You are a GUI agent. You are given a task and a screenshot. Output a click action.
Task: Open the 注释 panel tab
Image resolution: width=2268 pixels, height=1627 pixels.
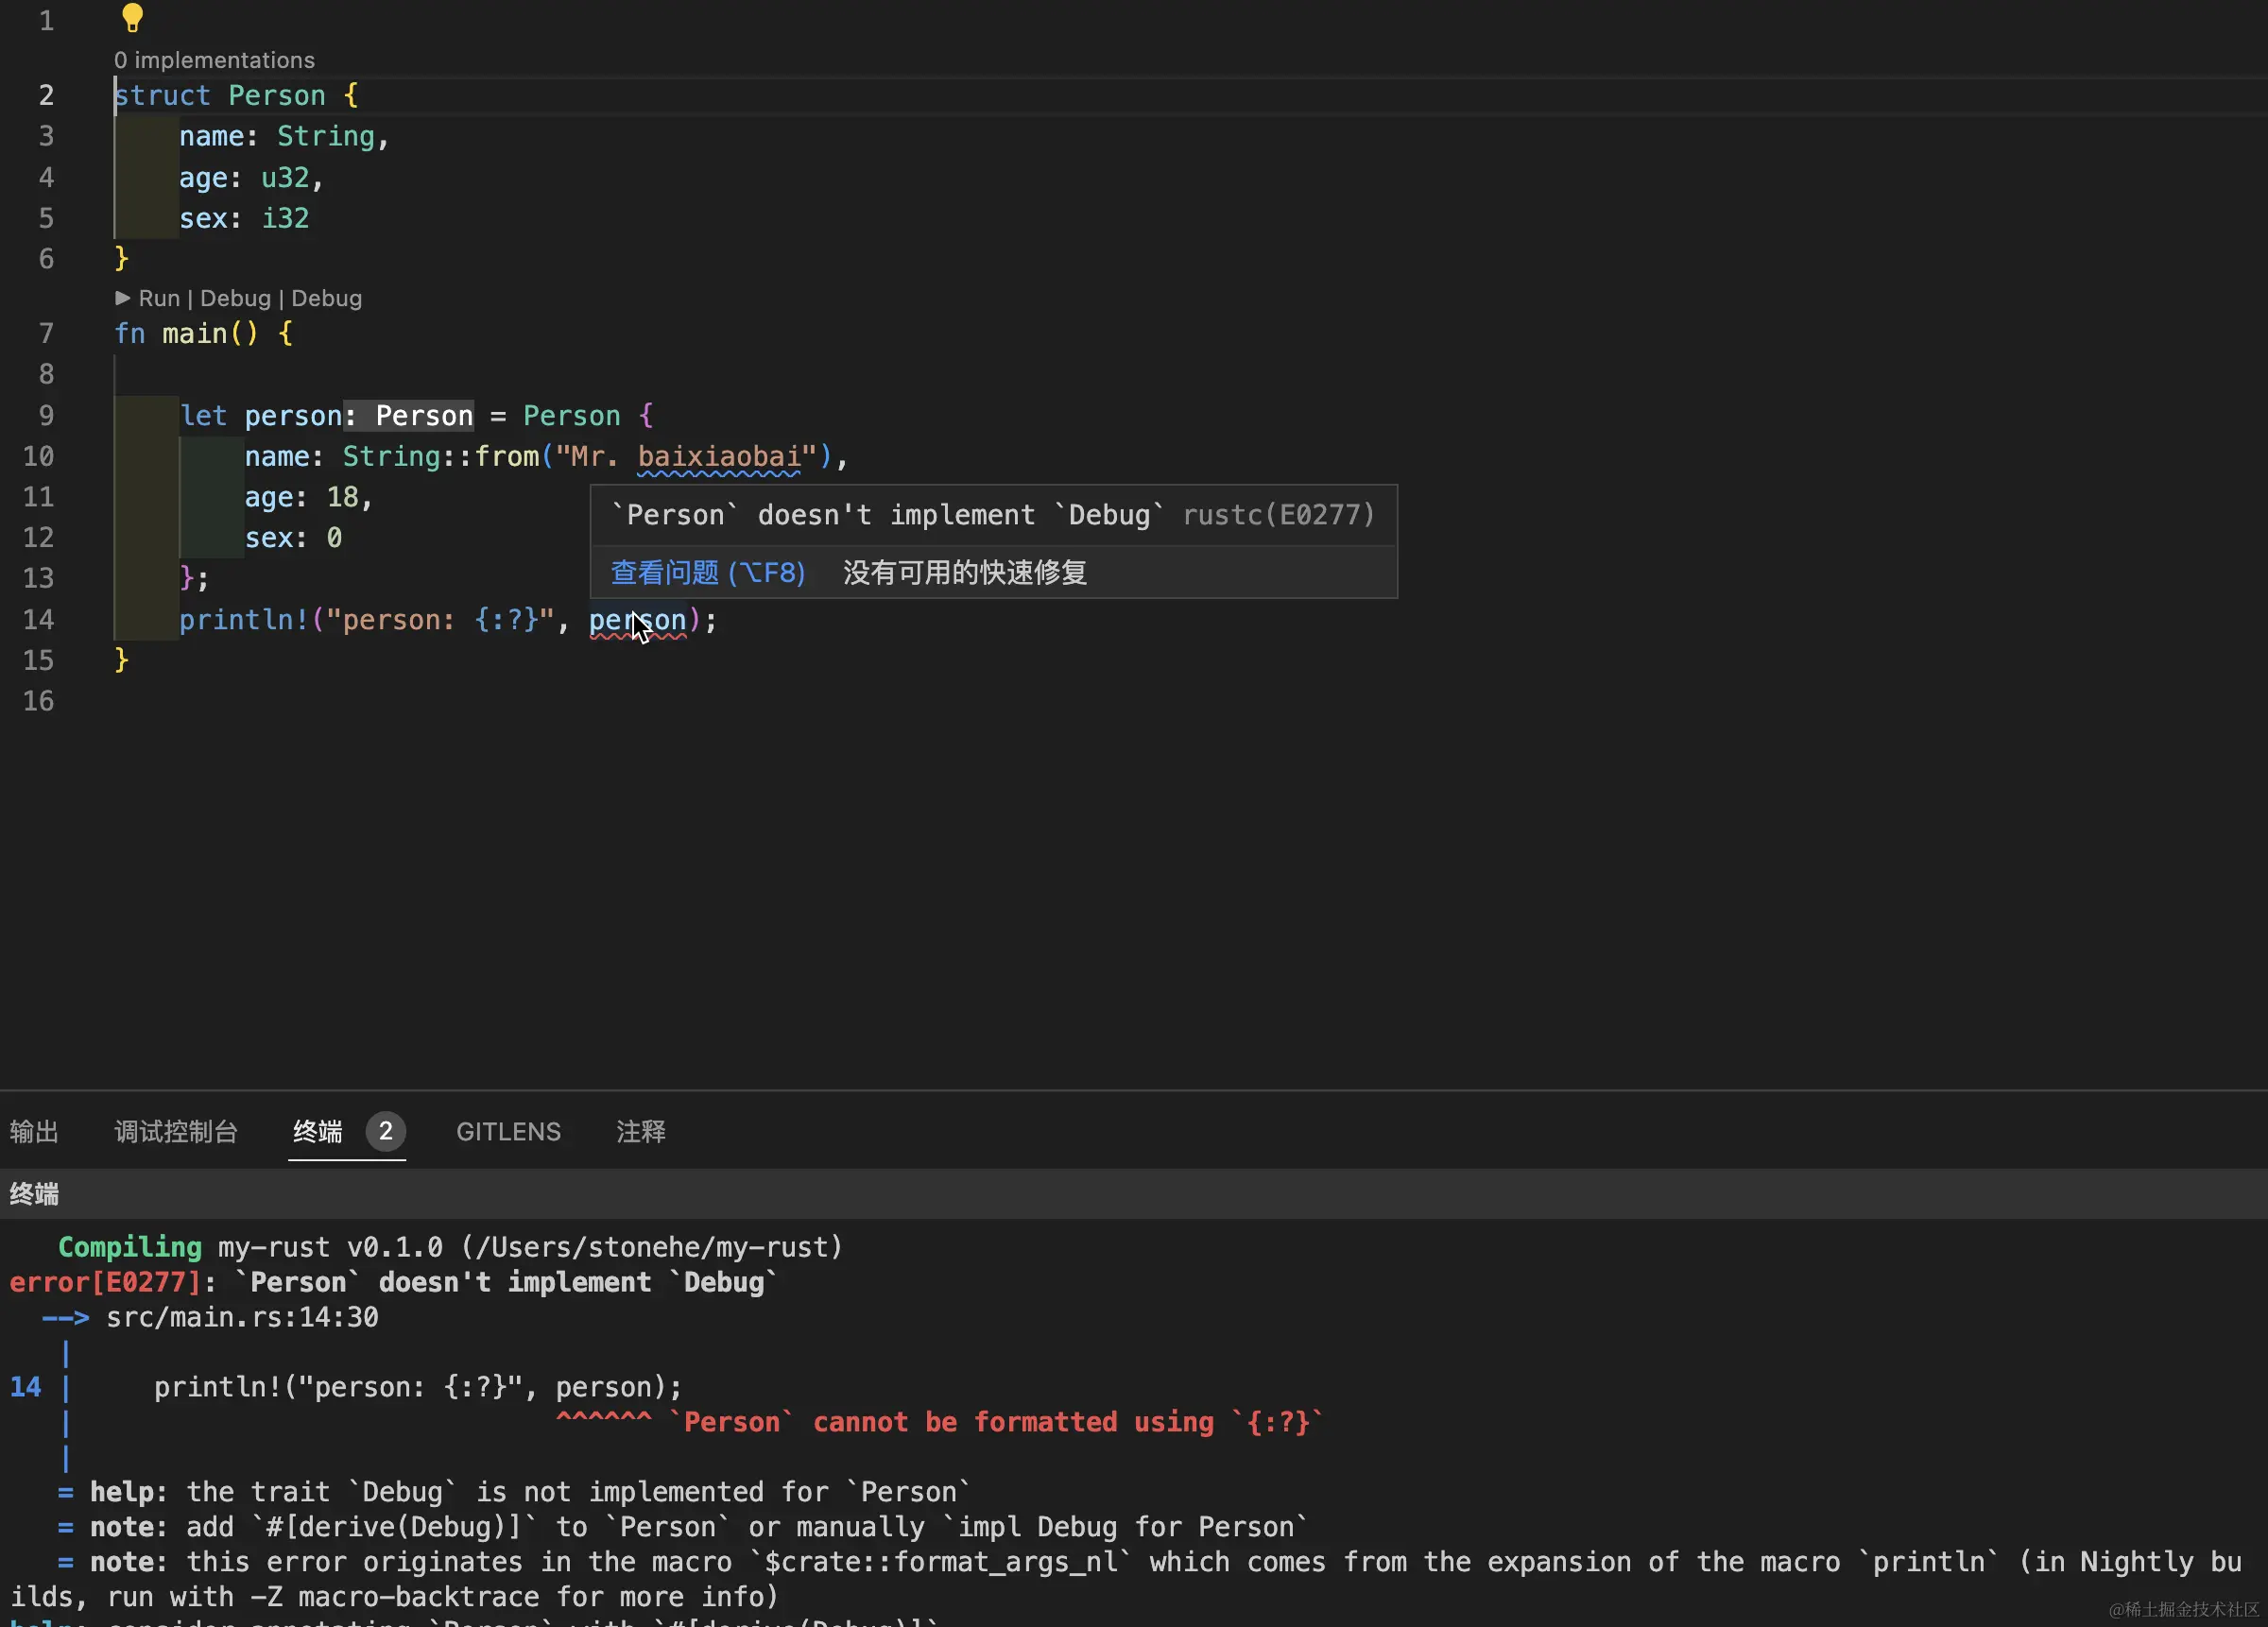641,1131
